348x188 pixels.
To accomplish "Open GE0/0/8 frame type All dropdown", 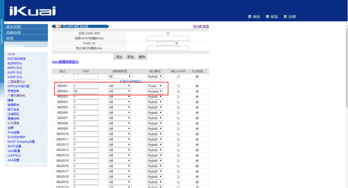I will (x=120, y=123).
